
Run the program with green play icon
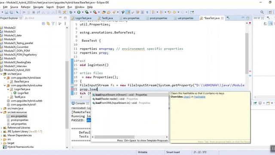pyautogui.click(x=79, y=12)
